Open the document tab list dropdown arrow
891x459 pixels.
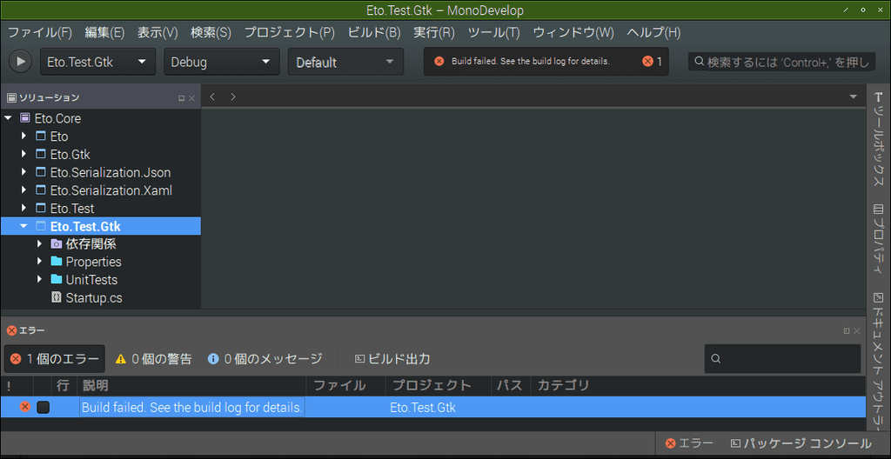853,96
